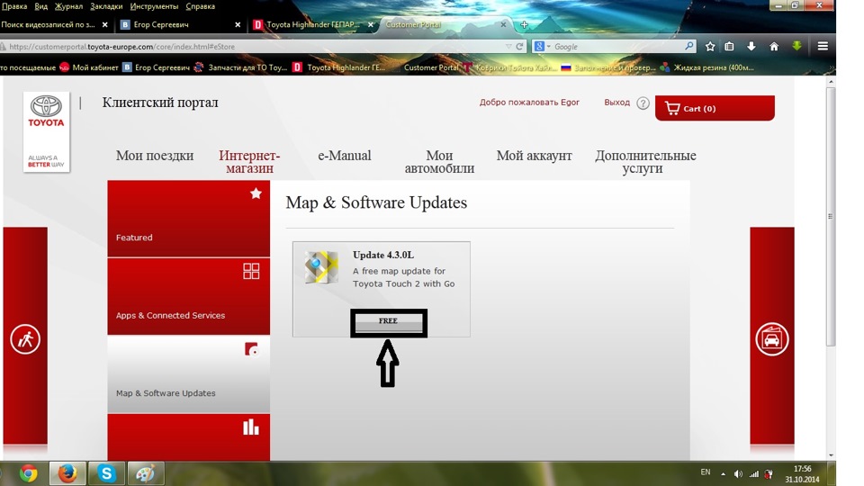The width and height of the screenshot is (864, 486).
Task: Click the green download addon icon
Action: (796, 46)
